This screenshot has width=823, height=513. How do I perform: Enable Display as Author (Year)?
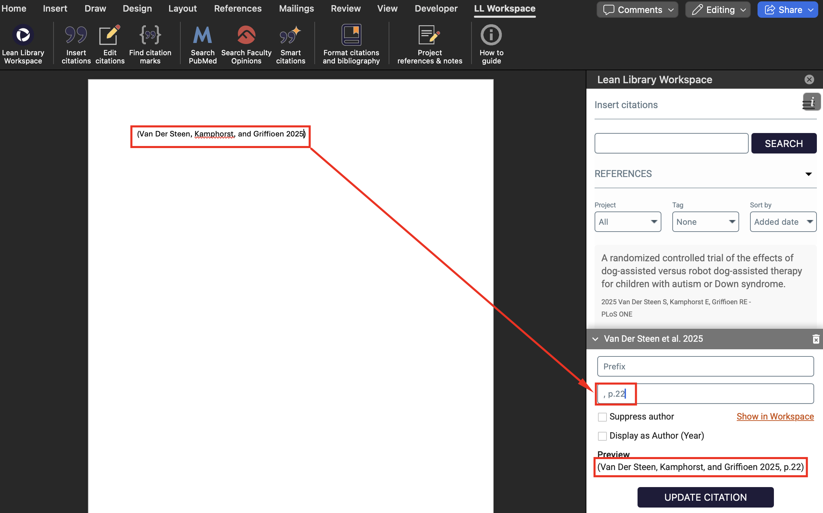(x=602, y=436)
